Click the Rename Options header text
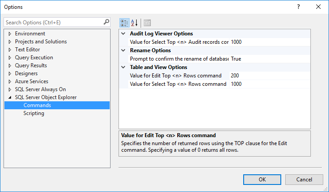 pyautogui.click(x=150, y=50)
